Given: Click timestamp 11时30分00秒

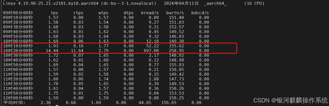Looking at the screenshot, I should point(18,84).
